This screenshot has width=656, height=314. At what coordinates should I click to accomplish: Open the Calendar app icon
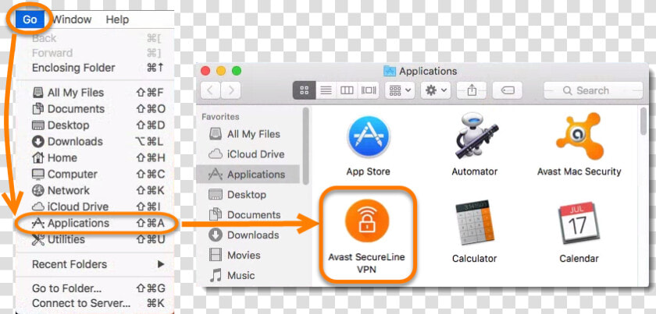point(579,223)
